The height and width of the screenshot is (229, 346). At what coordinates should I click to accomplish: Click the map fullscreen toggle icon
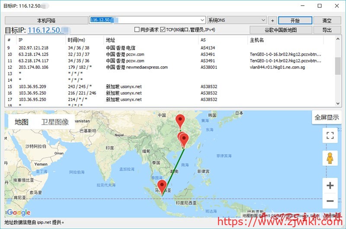(330, 135)
